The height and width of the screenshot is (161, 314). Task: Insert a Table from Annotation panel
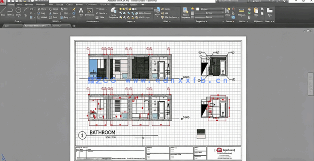(100, 17)
